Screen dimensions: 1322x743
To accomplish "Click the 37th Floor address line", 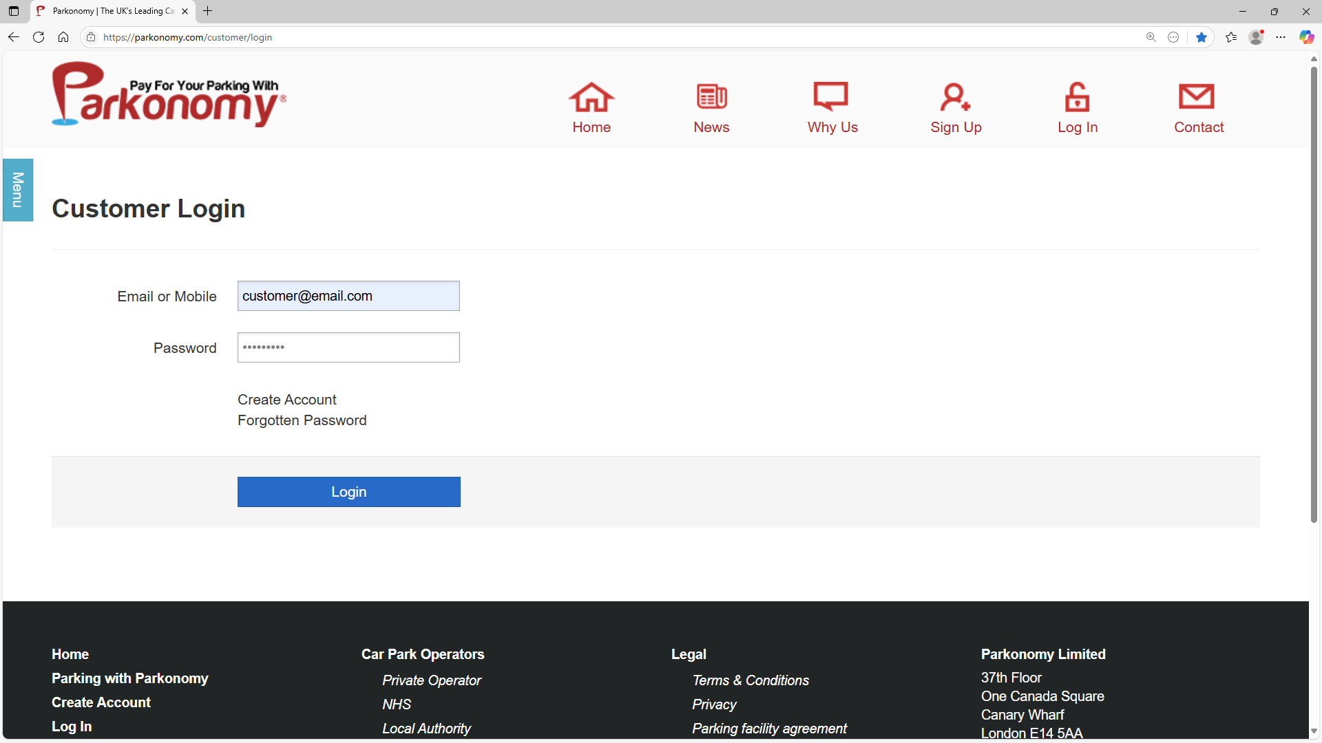I will [x=1011, y=678].
